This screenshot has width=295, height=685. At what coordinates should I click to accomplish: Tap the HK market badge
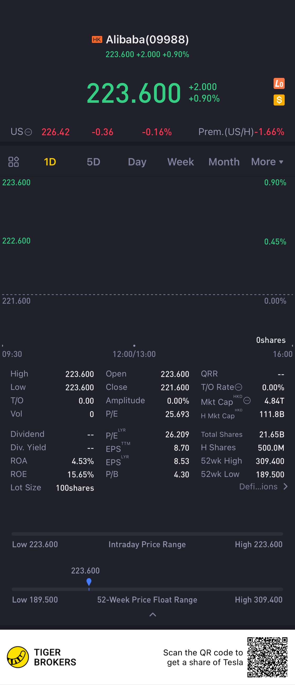[x=97, y=40]
